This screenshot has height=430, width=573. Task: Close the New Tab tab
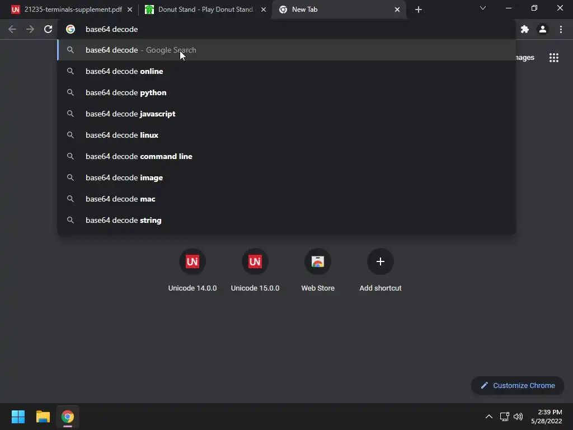click(x=397, y=10)
